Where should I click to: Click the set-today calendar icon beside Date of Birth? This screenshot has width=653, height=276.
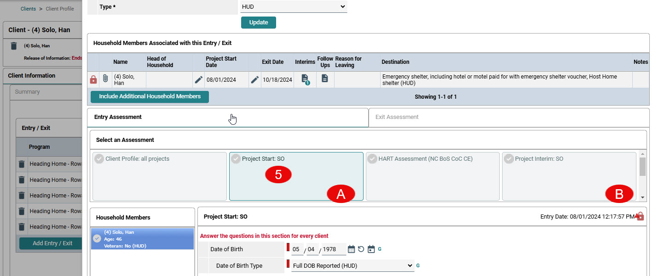(x=371, y=249)
